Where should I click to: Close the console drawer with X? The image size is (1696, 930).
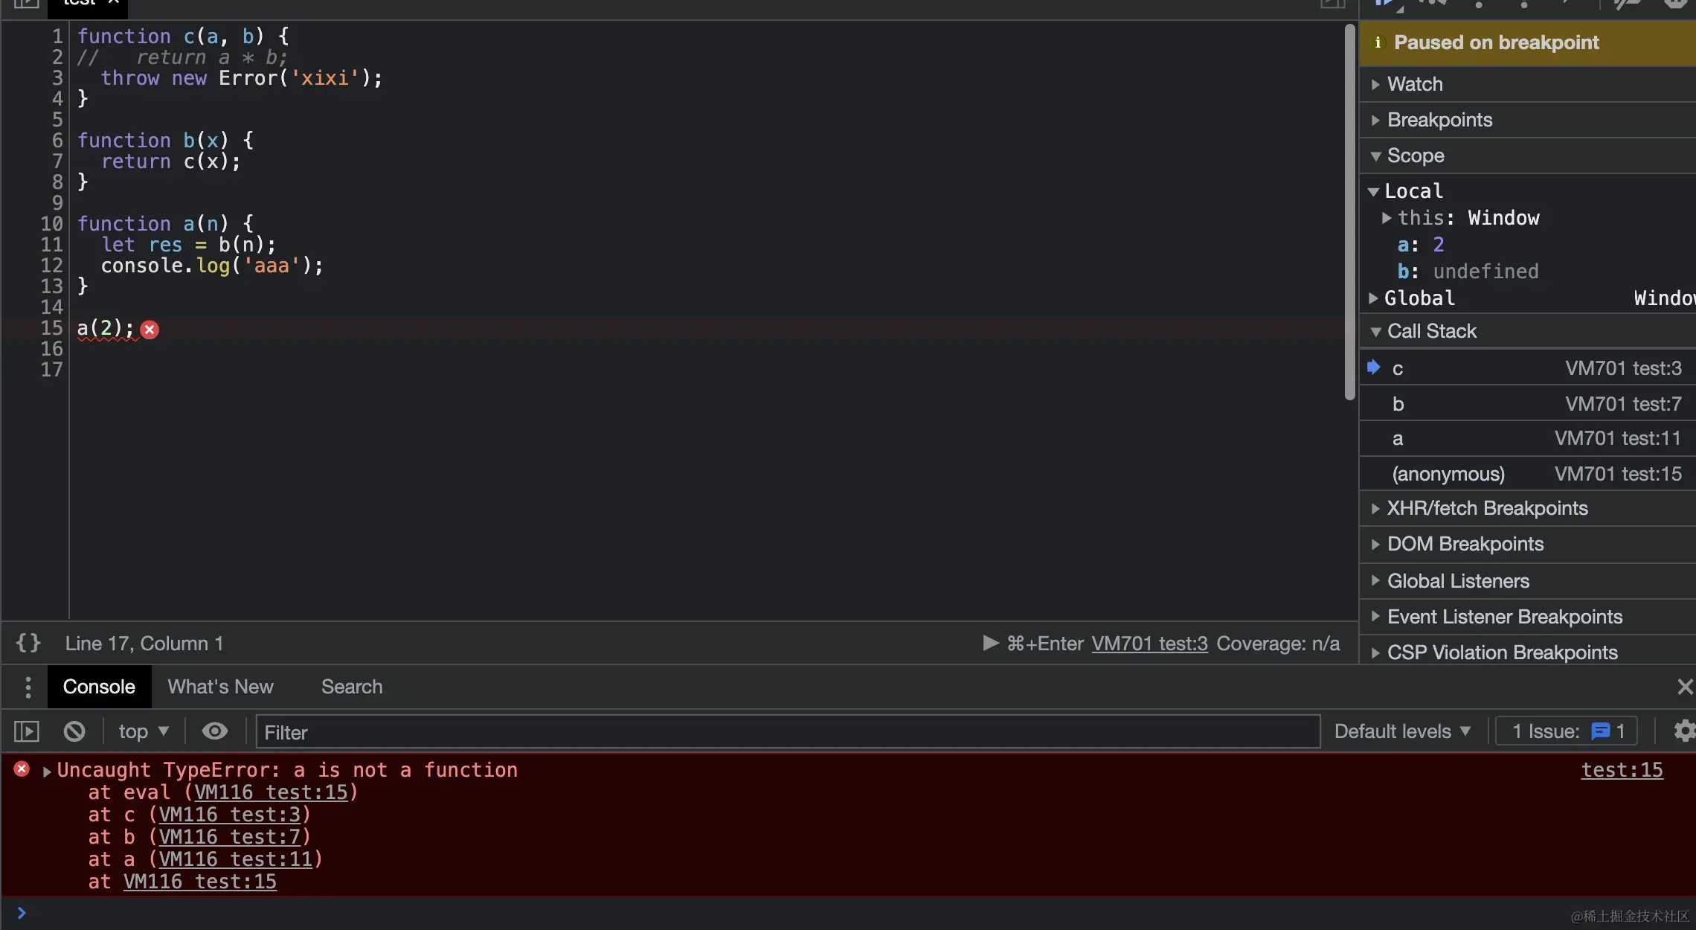point(1685,687)
